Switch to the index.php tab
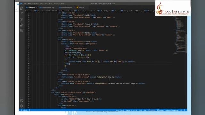The image size is (205, 115). click(32, 8)
